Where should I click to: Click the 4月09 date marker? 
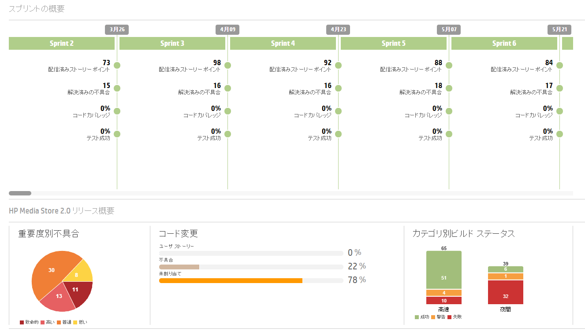click(x=227, y=29)
